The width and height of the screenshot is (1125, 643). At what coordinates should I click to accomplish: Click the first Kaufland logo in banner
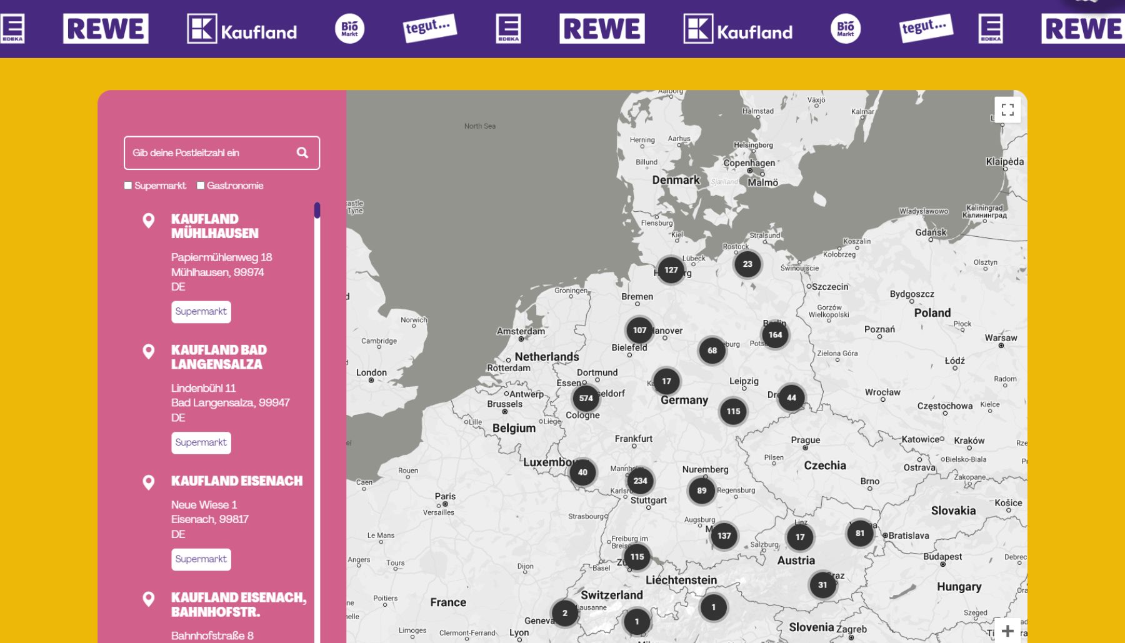pos(242,29)
